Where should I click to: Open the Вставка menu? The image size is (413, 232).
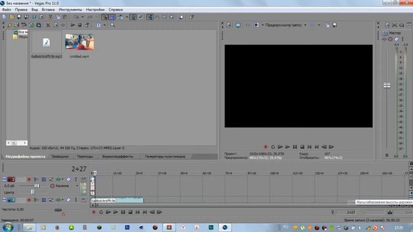pyautogui.click(x=48, y=10)
